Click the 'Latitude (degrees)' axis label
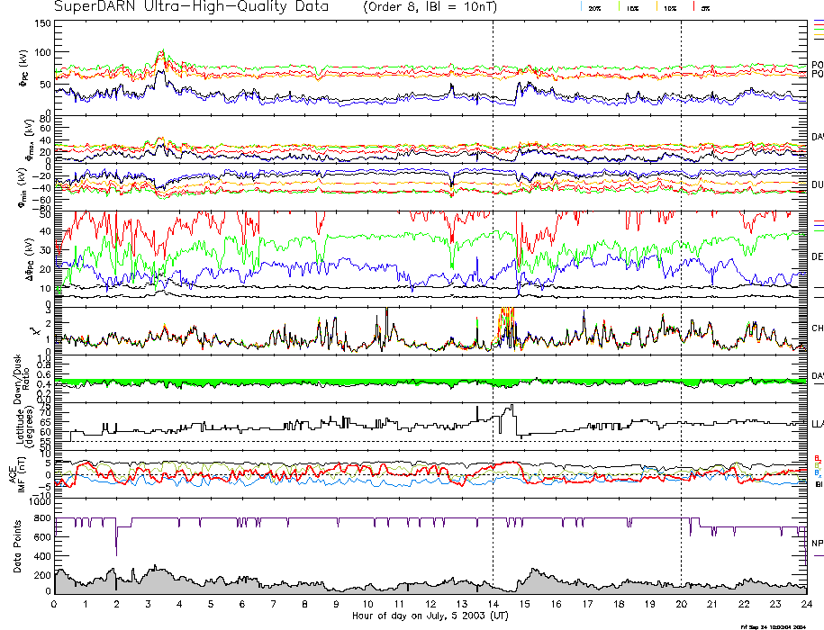The width and height of the screenshot is (824, 630). (23, 427)
